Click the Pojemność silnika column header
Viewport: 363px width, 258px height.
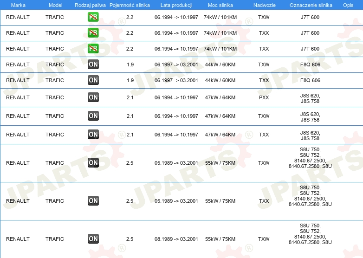(130, 5)
